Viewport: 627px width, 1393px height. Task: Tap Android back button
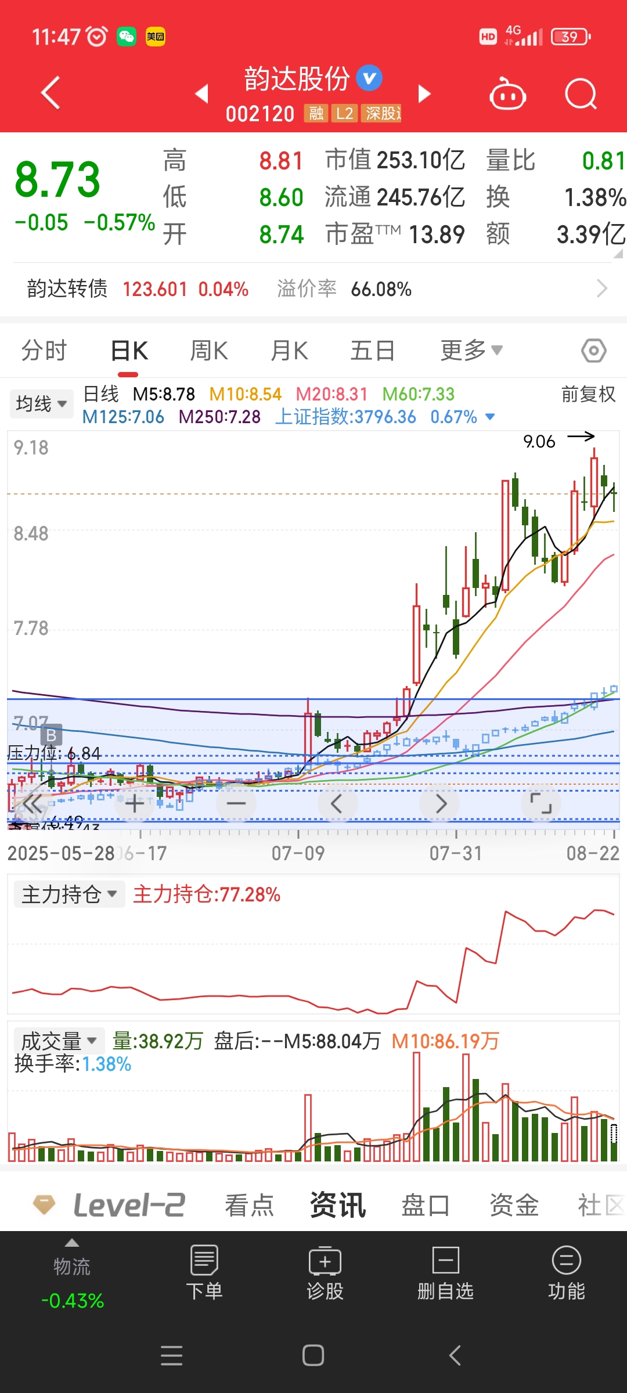(455, 1356)
